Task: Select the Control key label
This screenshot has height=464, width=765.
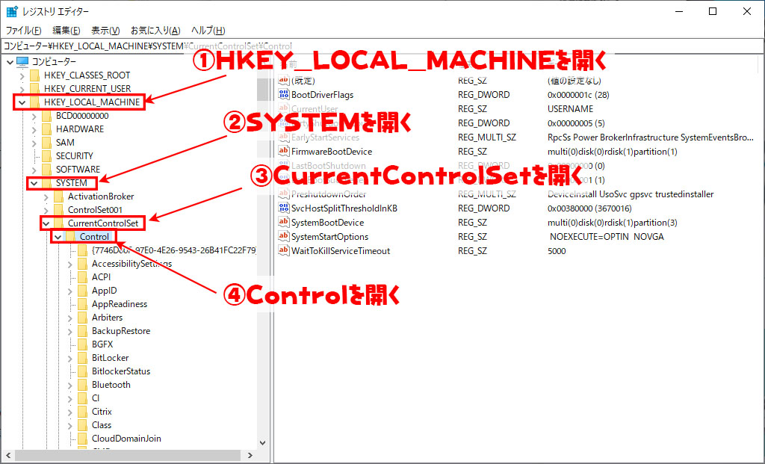Action: click(94, 236)
